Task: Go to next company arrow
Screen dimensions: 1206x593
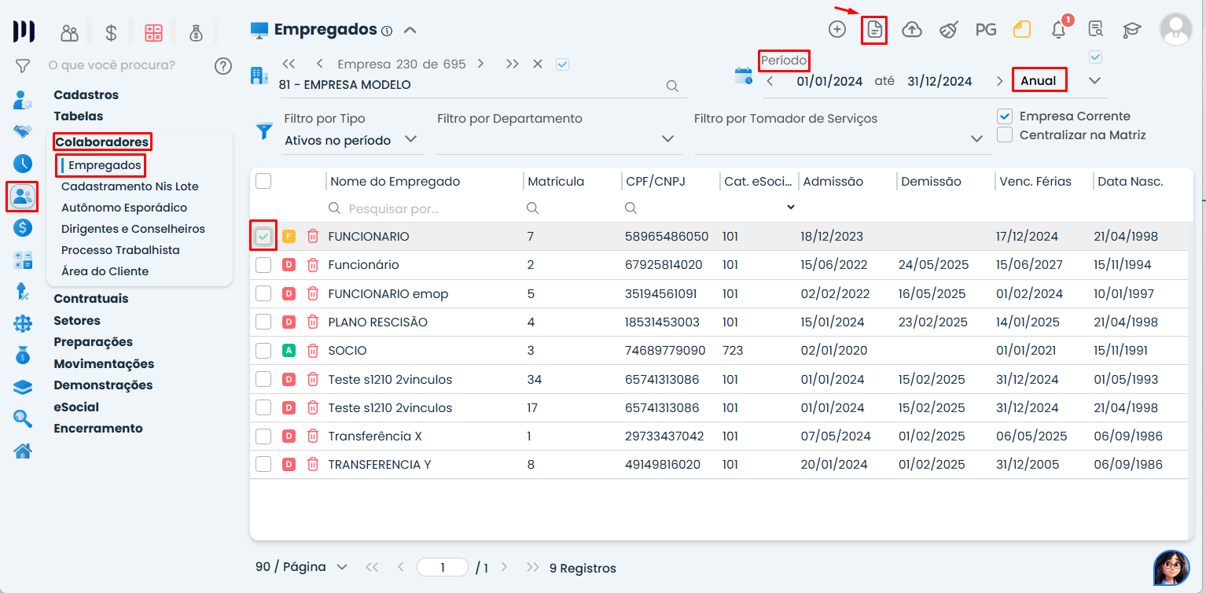Action: [480, 64]
